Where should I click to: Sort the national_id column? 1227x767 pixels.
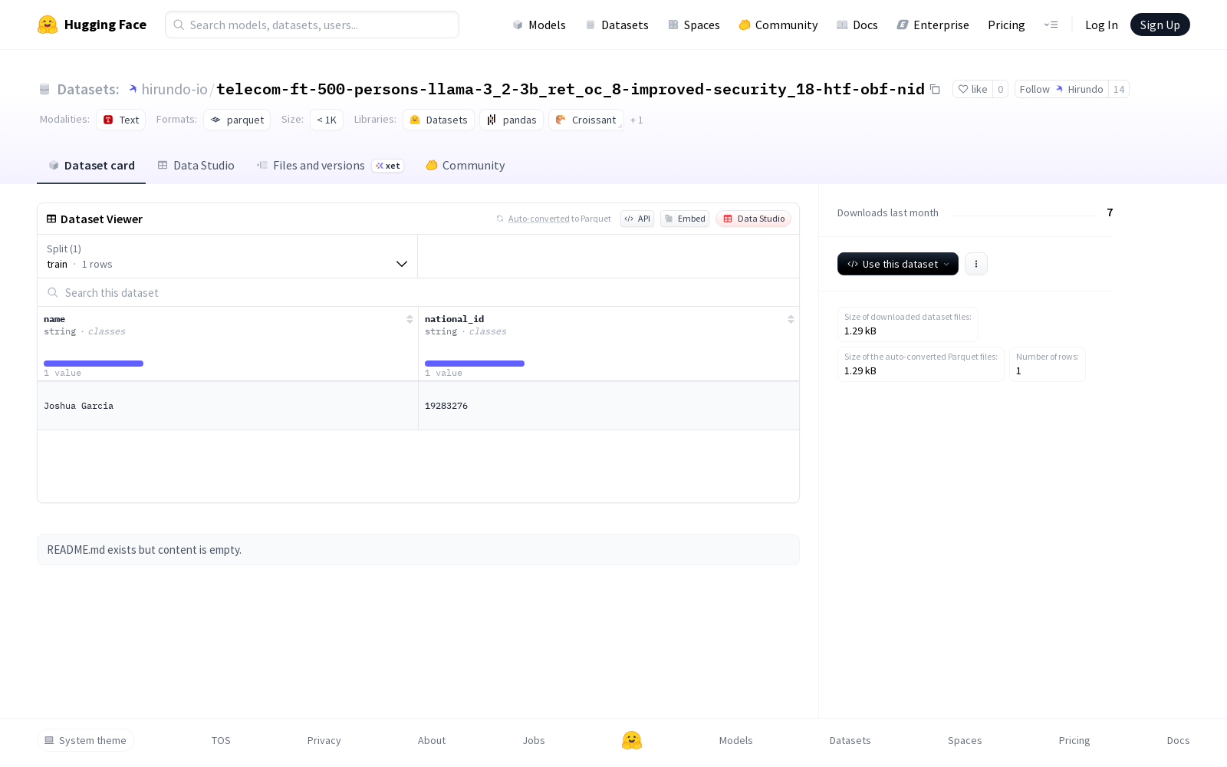(791, 319)
